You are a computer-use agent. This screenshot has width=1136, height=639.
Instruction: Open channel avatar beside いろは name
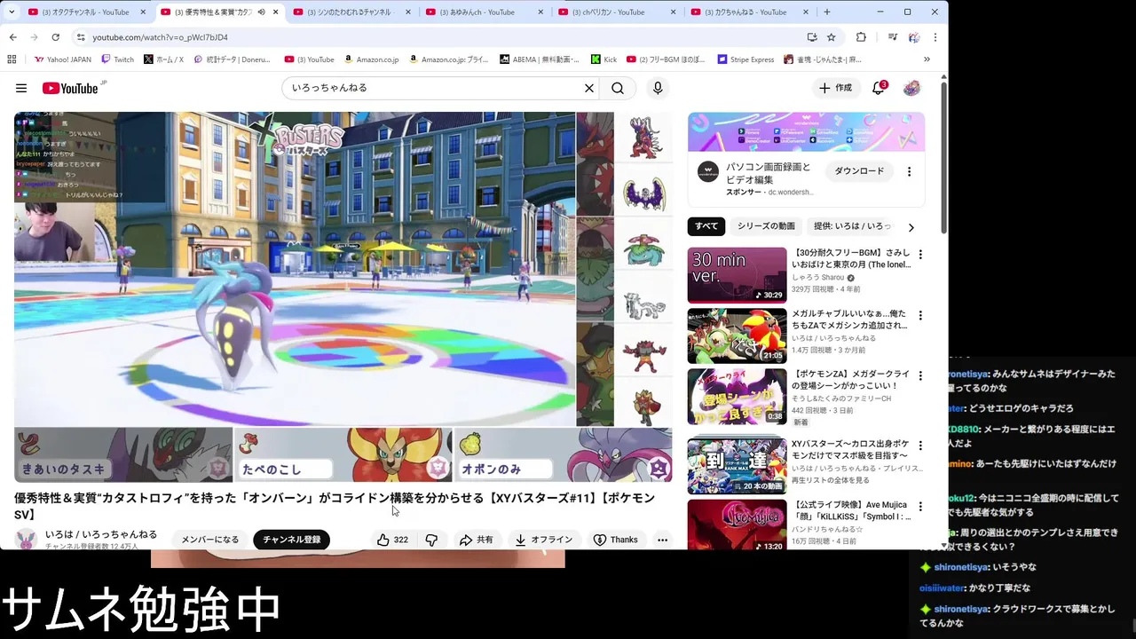pos(27,539)
